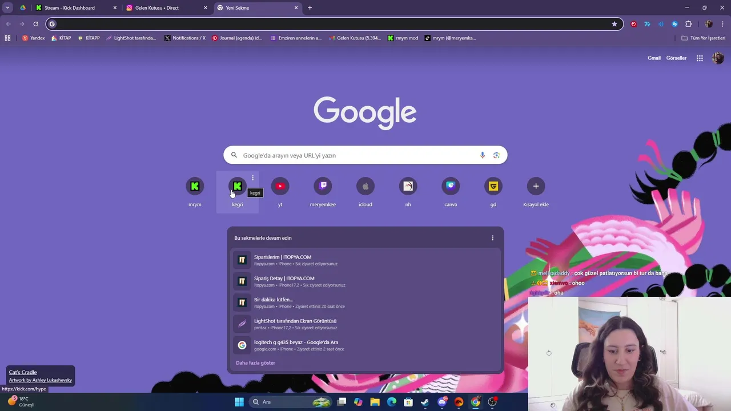Open Task View in the taskbar
The height and width of the screenshot is (411, 731).
[342, 402]
